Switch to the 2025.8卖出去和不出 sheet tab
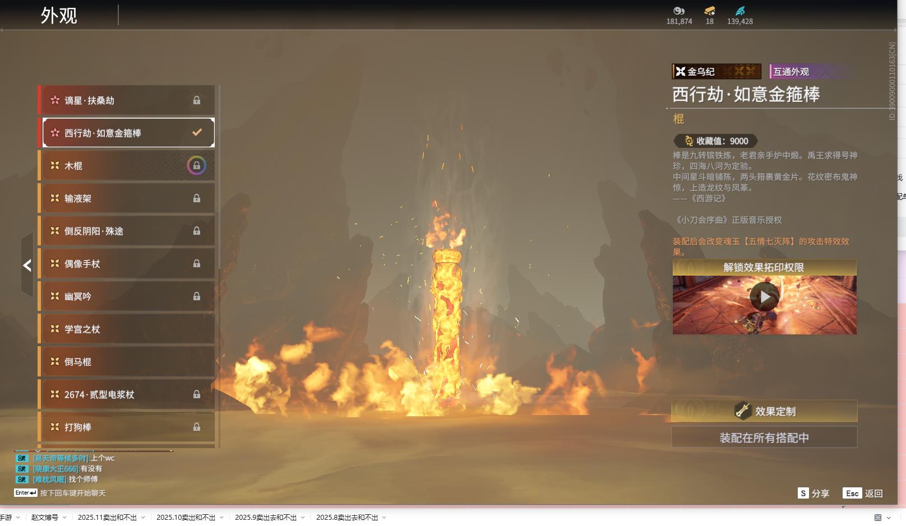 coord(346,518)
